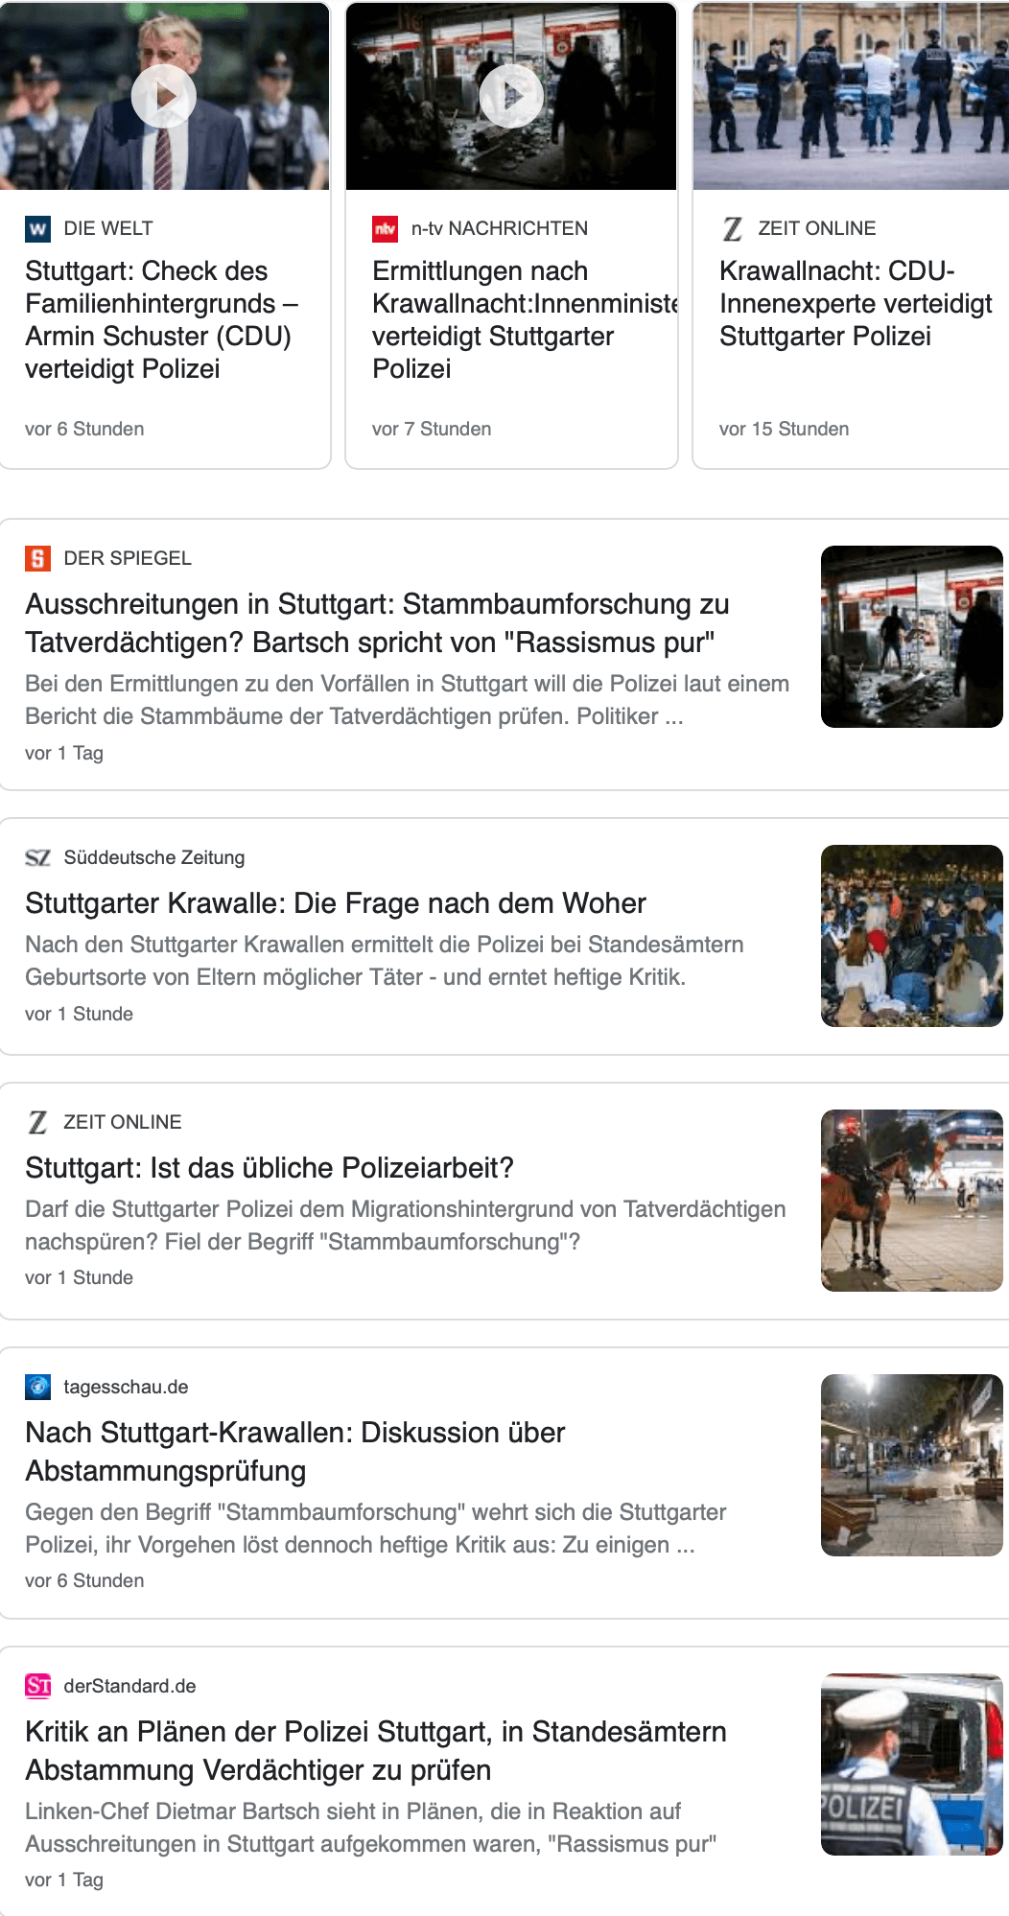Play the DIE WELT Armin Schuster video

(164, 96)
